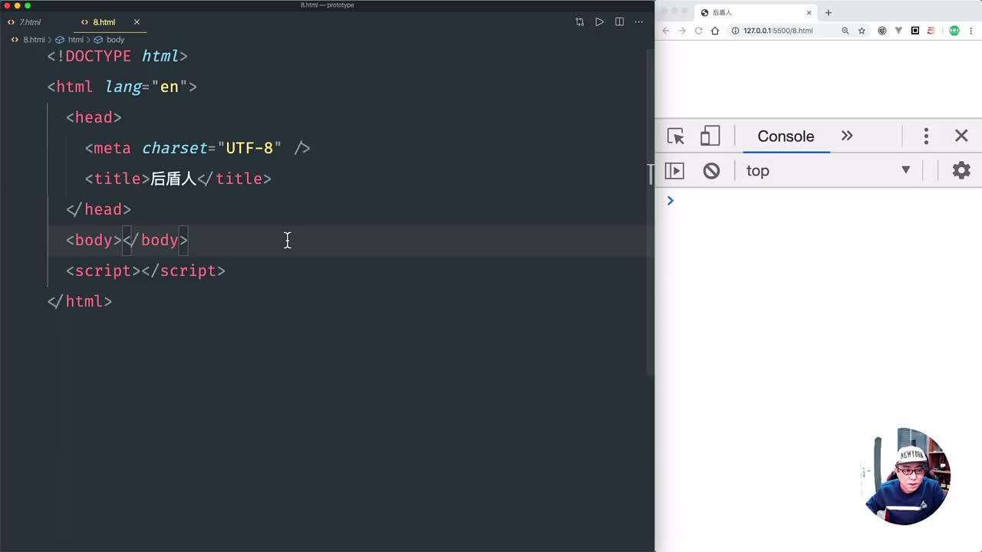Open the Vue devtools extension icon
Viewport: 982px width, 552px height.
[x=898, y=31]
